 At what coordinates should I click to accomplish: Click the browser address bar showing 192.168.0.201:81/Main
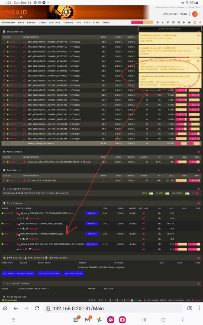(113, 309)
